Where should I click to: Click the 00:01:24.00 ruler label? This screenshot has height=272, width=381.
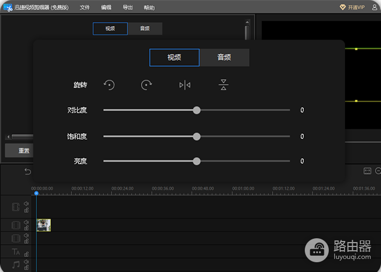[x=324, y=188]
